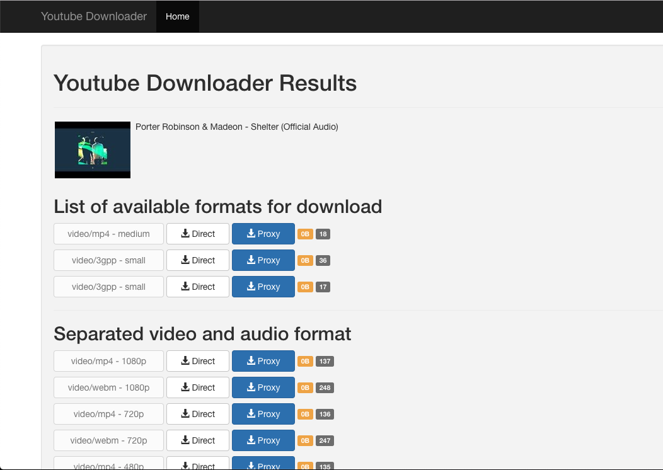Click the download icon on Proxy for video/3gpp - small
This screenshot has width=663, height=470.
(x=250, y=260)
